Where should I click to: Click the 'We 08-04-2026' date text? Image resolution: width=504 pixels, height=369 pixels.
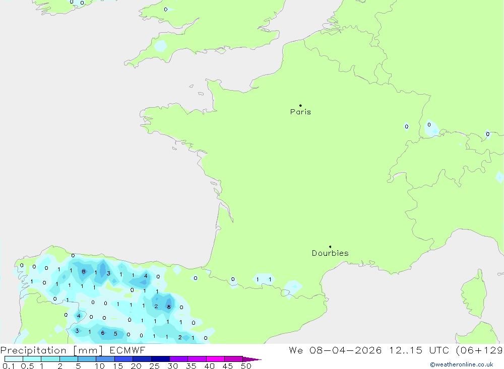(x=335, y=350)
